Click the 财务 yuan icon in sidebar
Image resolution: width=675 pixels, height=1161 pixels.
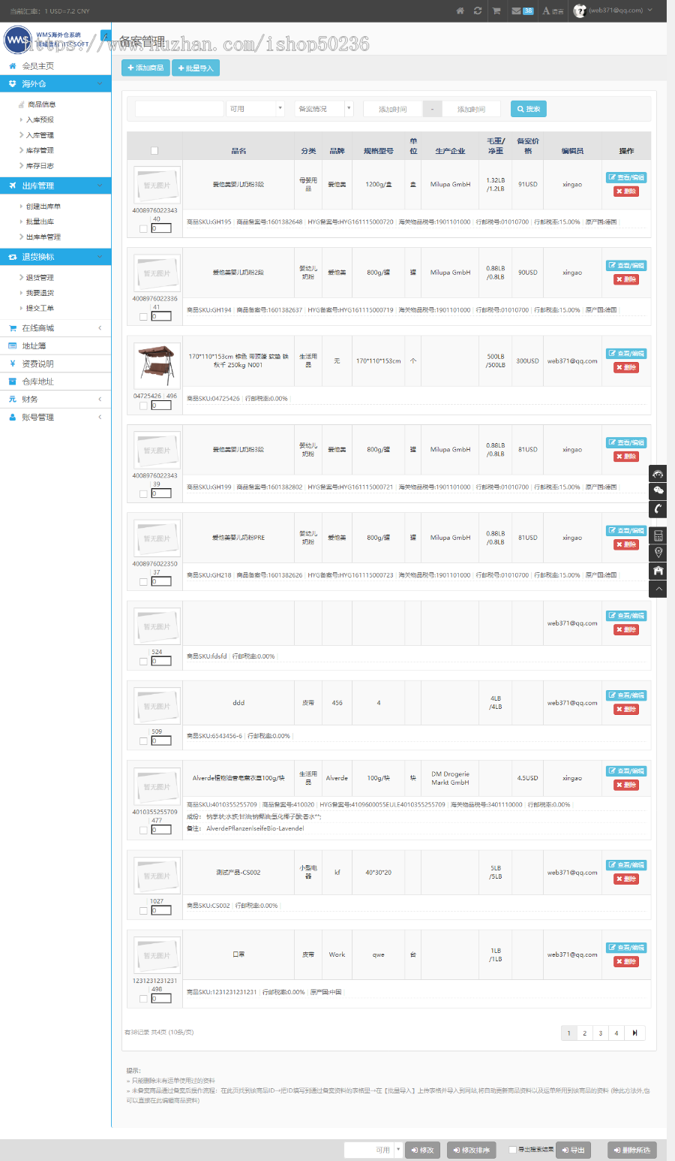pyautogui.click(x=13, y=400)
